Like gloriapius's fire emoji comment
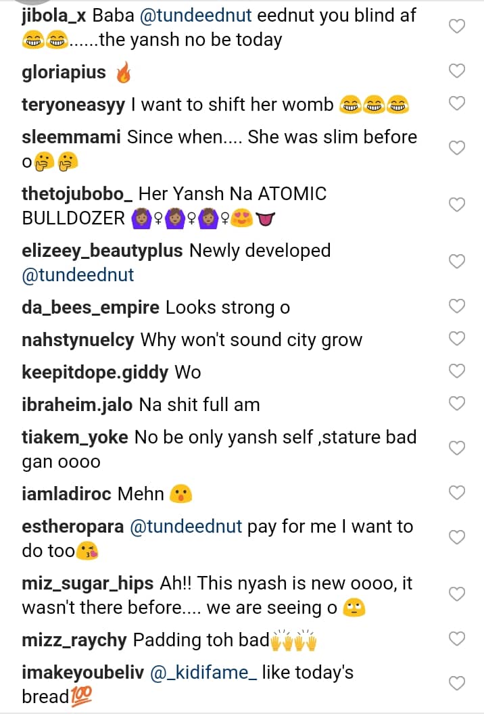This screenshot has height=720, width=484. click(x=458, y=71)
